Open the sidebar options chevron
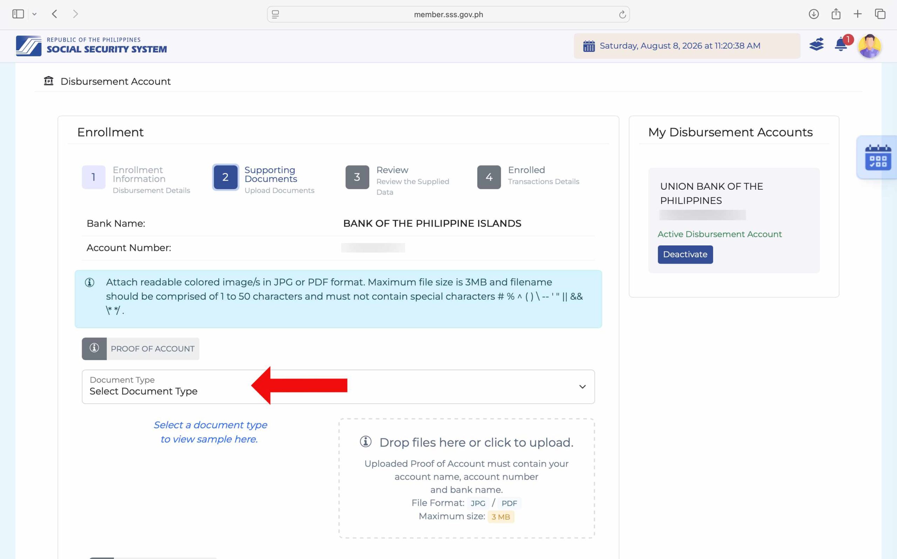This screenshot has height=559, width=897. (34, 14)
